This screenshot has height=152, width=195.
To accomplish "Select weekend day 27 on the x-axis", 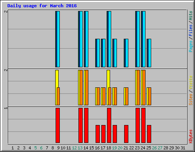I will point(160,148).
